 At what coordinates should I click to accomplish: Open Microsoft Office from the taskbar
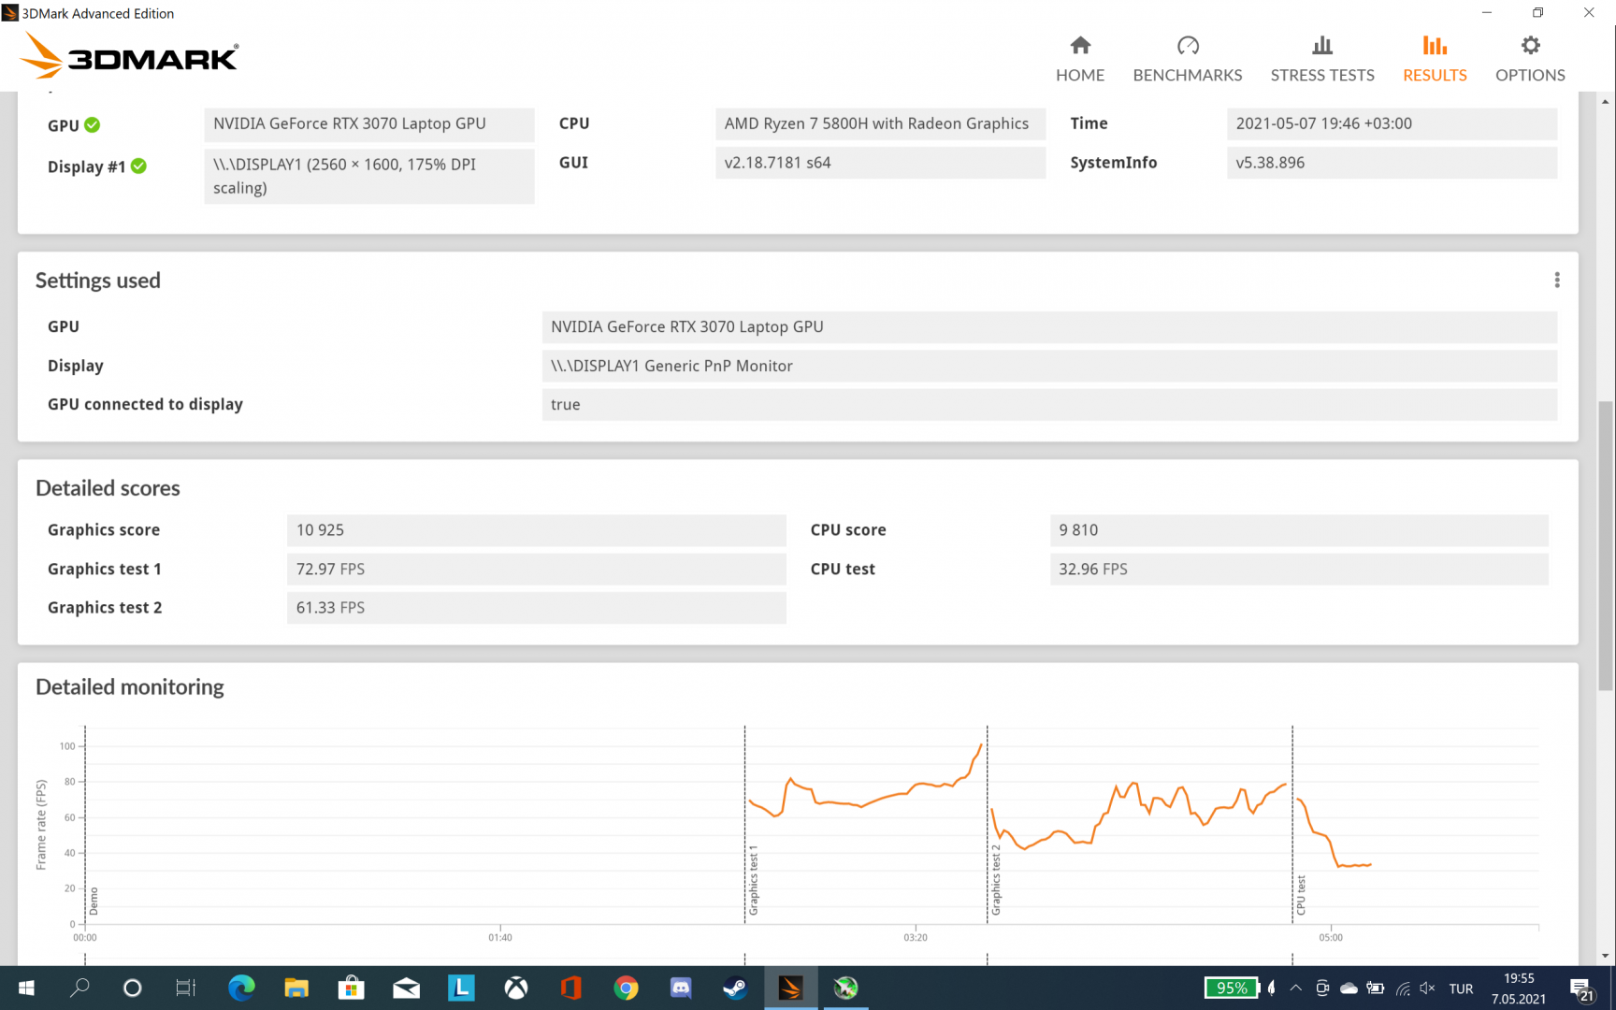570,988
